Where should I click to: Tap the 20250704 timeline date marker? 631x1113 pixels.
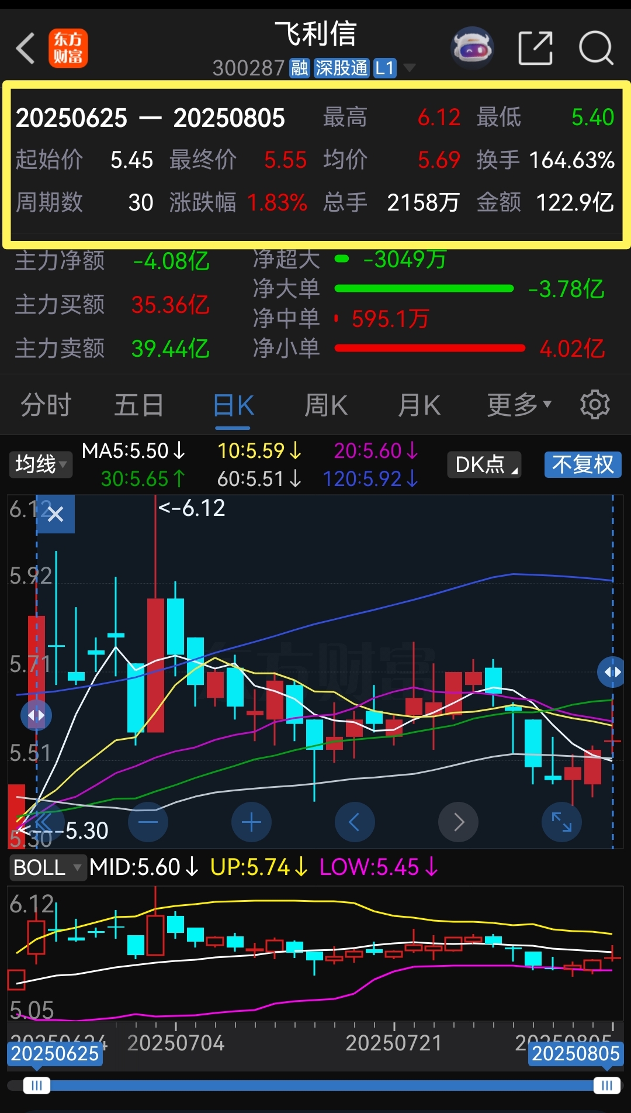(x=176, y=1043)
